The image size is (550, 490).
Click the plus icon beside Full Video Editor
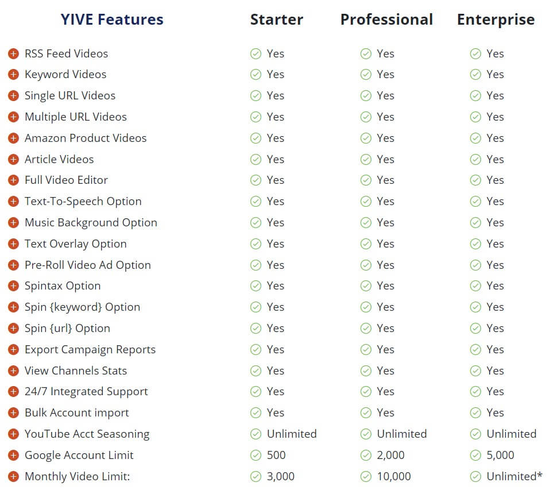pos(13,180)
